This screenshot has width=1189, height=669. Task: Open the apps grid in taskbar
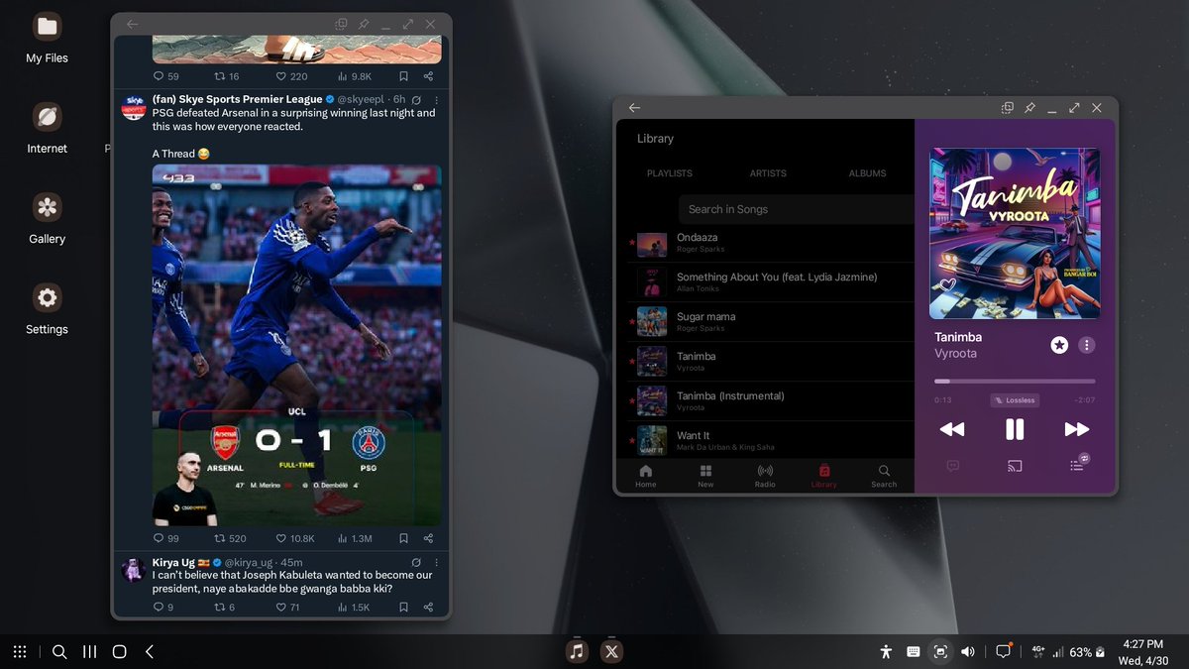point(20,652)
